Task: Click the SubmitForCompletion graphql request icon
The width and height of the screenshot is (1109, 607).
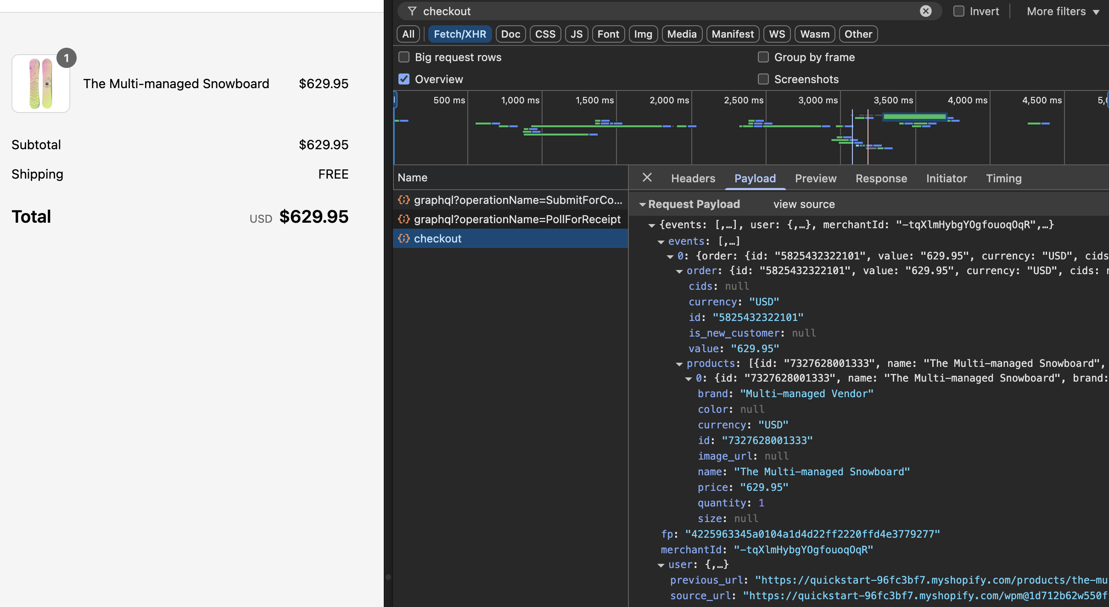Action: click(404, 200)
